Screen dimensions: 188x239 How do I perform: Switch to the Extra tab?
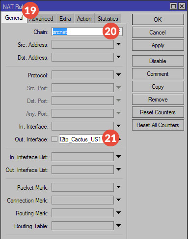pos(65,19)
